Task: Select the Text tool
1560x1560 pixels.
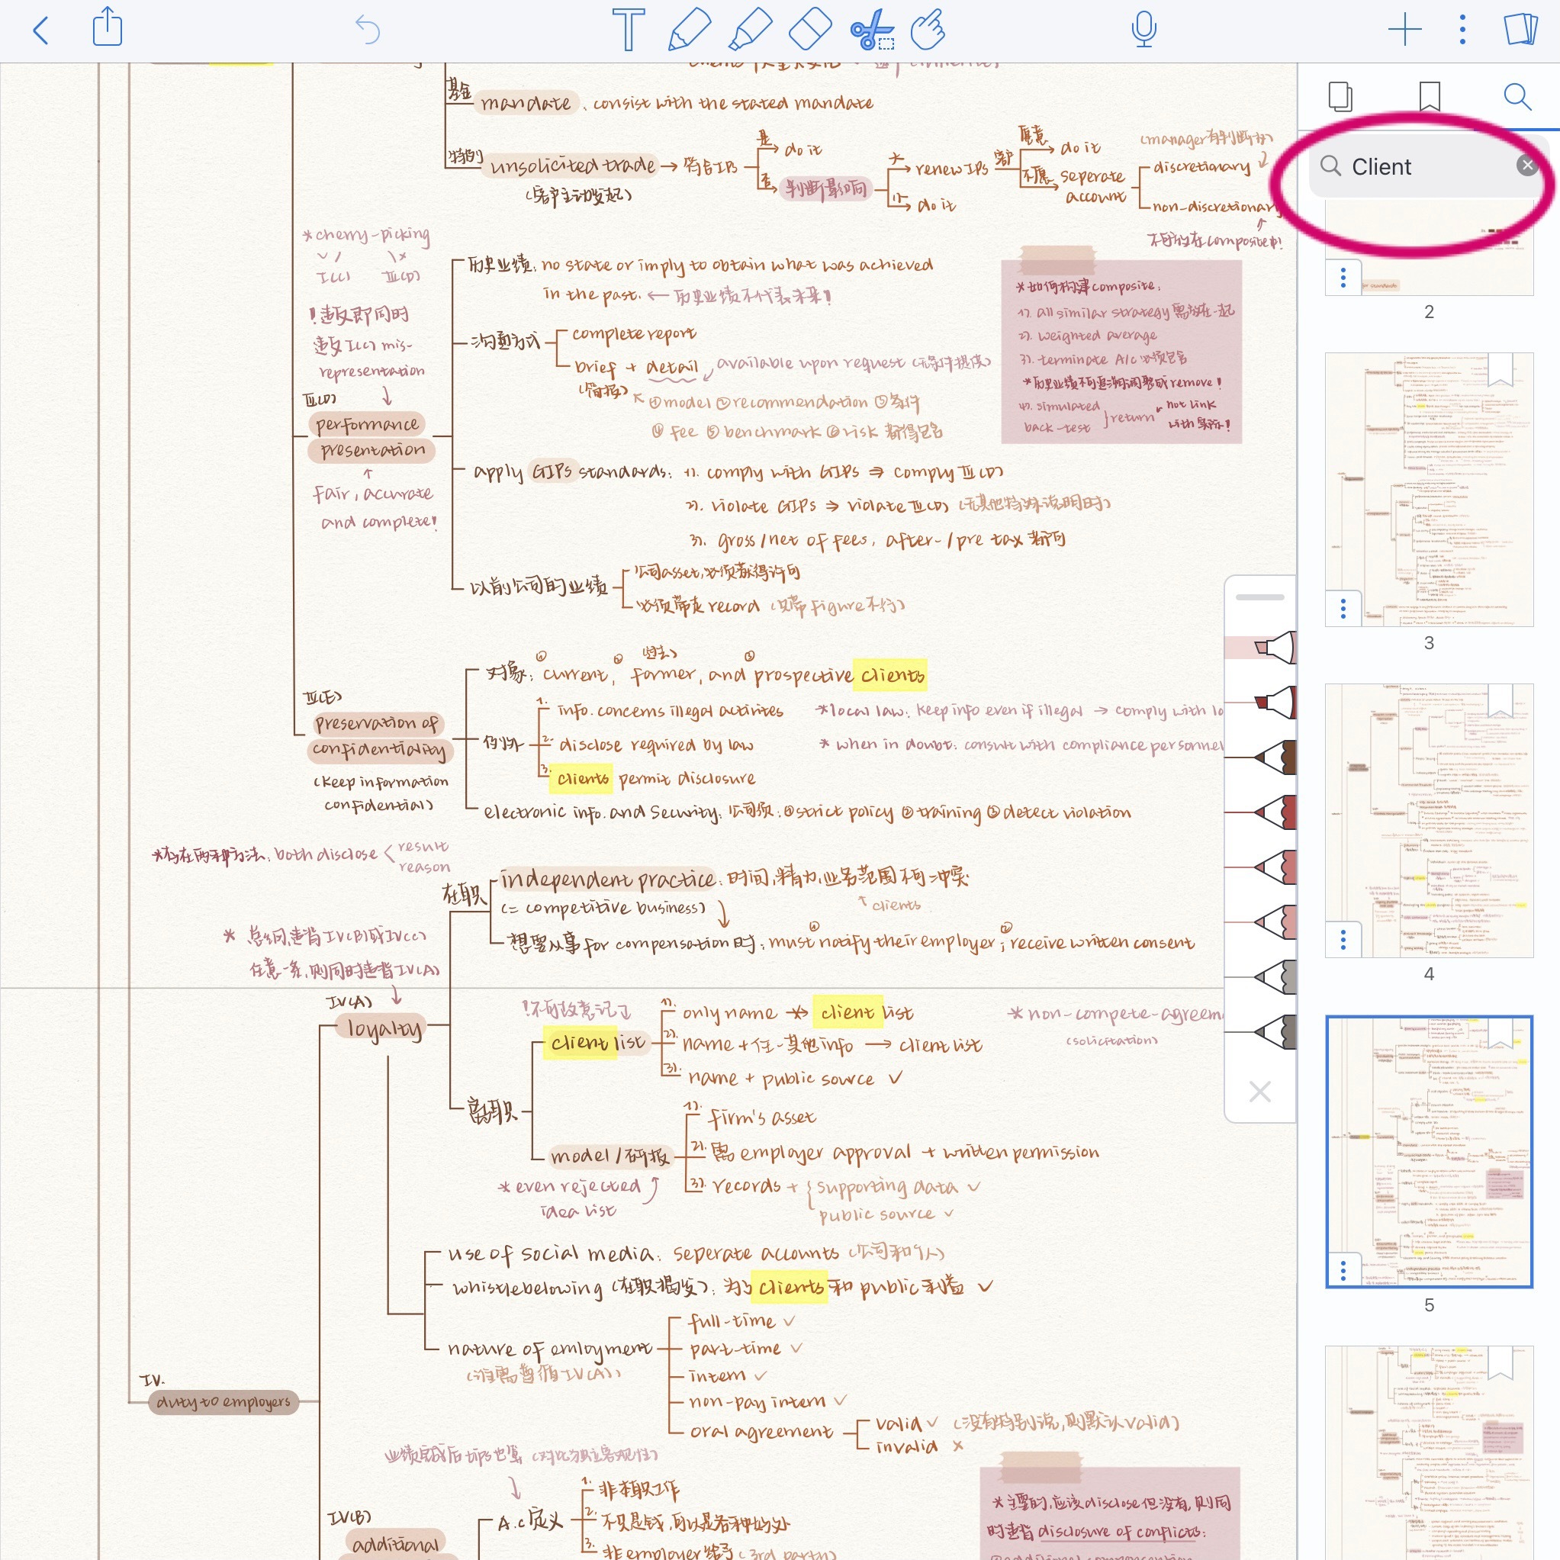Action: (x=629, y=30)
